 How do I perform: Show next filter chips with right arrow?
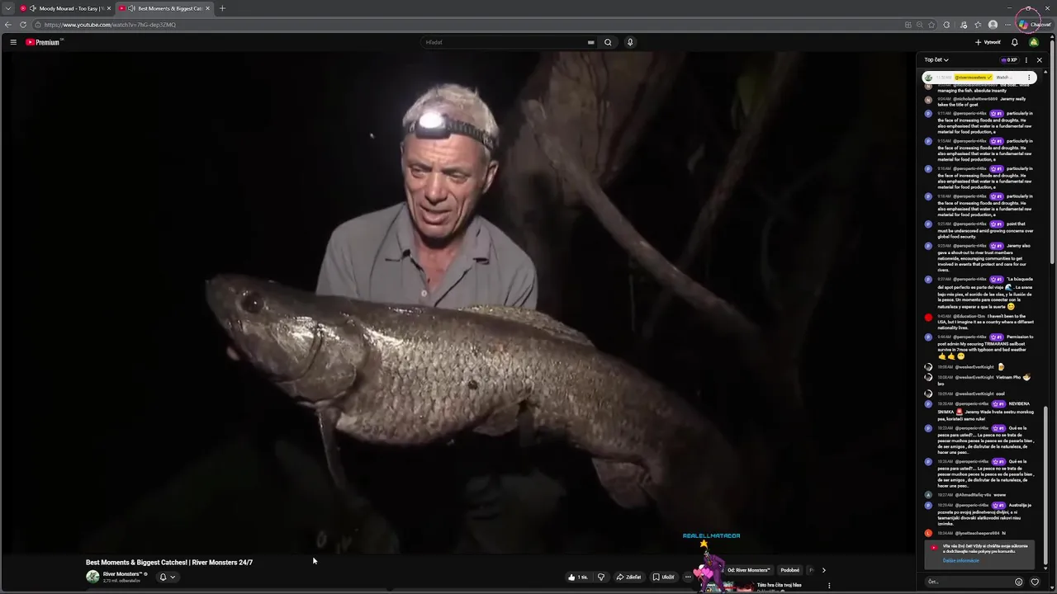823,570
